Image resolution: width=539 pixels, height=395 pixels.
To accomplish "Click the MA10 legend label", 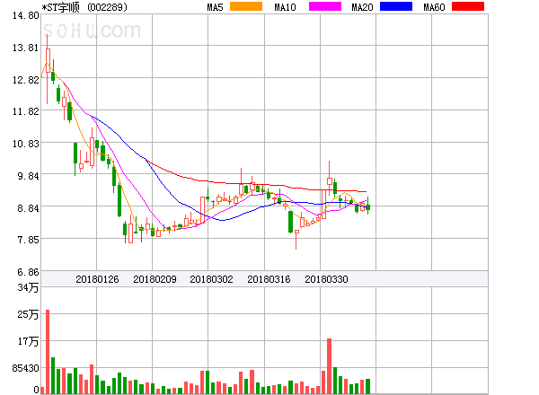I will 285,7.
